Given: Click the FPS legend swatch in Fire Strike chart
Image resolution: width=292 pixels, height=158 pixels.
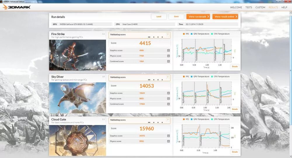Looking at the screenshot, I should click(x=184, y=34).
